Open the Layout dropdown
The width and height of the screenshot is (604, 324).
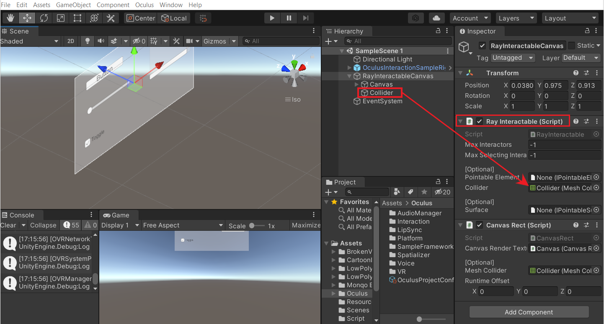(x=570, y=18)
